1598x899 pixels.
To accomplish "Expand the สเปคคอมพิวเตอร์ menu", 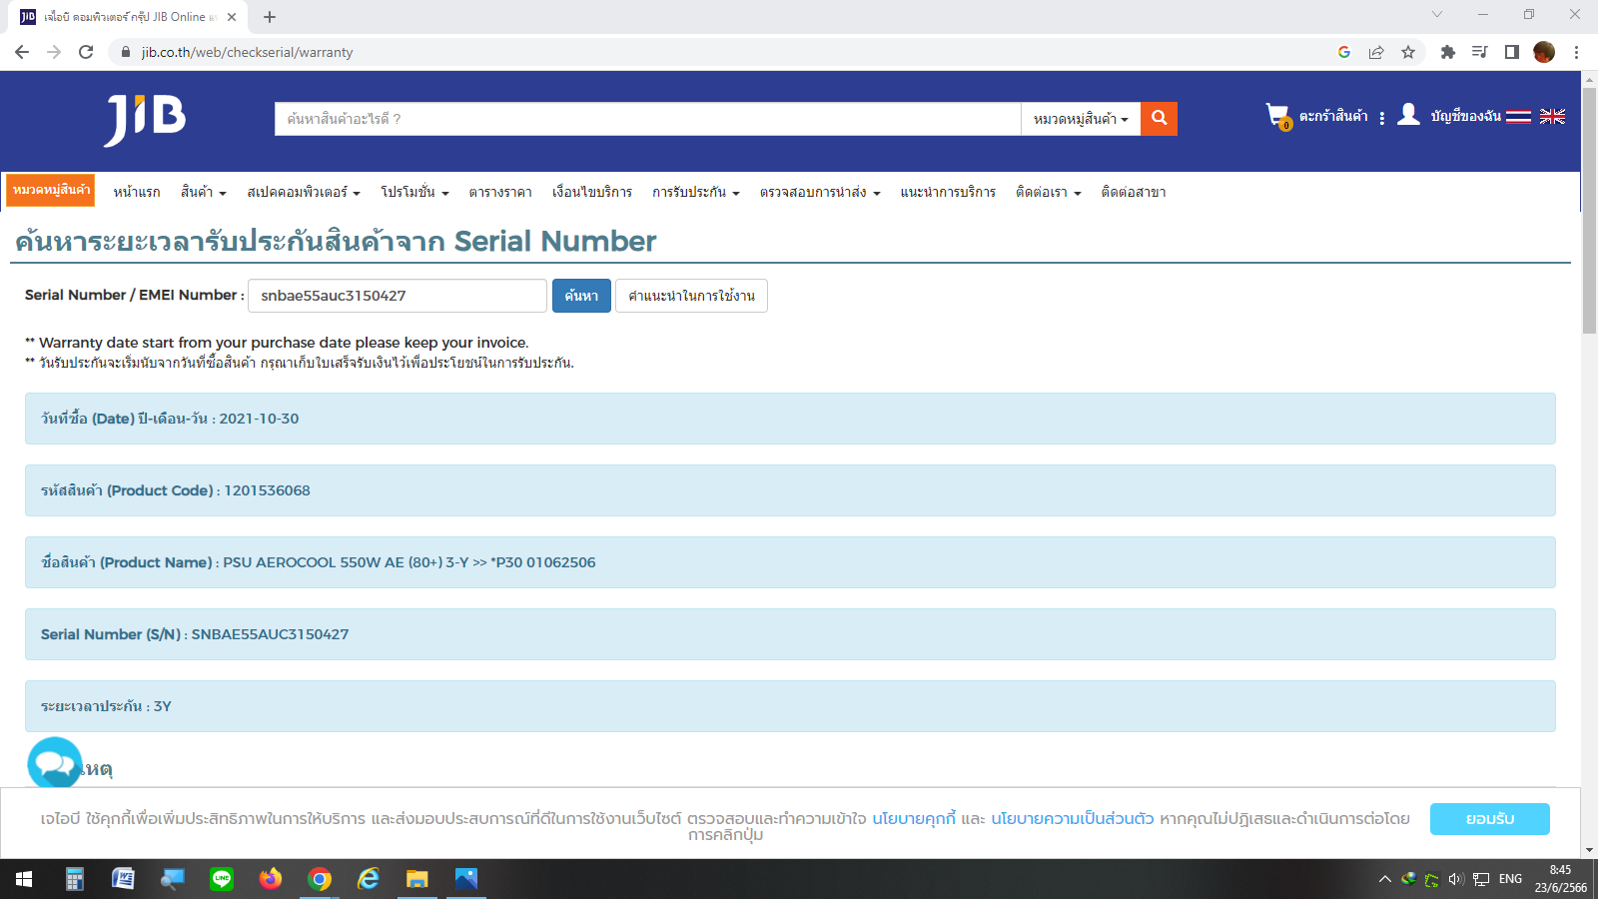I will (x=304, y=192).
